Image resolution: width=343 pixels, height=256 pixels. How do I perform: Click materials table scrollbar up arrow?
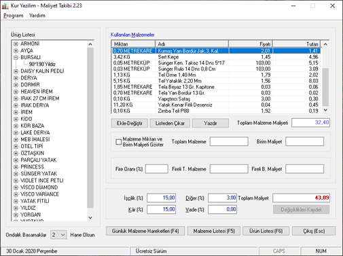pos(325,44)
